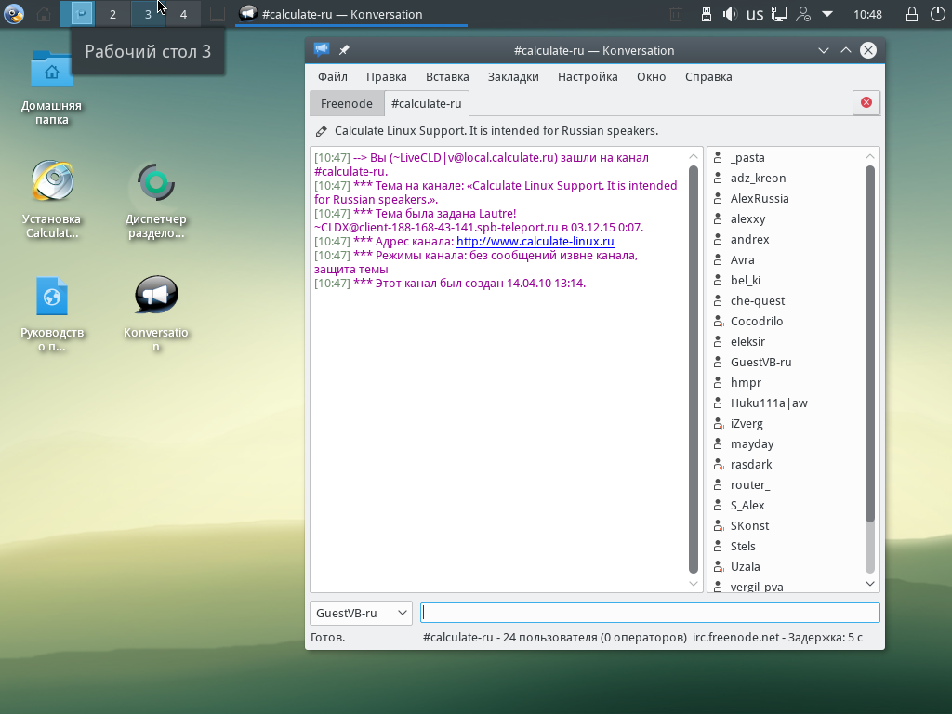The height and width of the screenshot is (714, 952).
Task: Open the Диспетчер разделов desktop icon
Action: [156, 183]
